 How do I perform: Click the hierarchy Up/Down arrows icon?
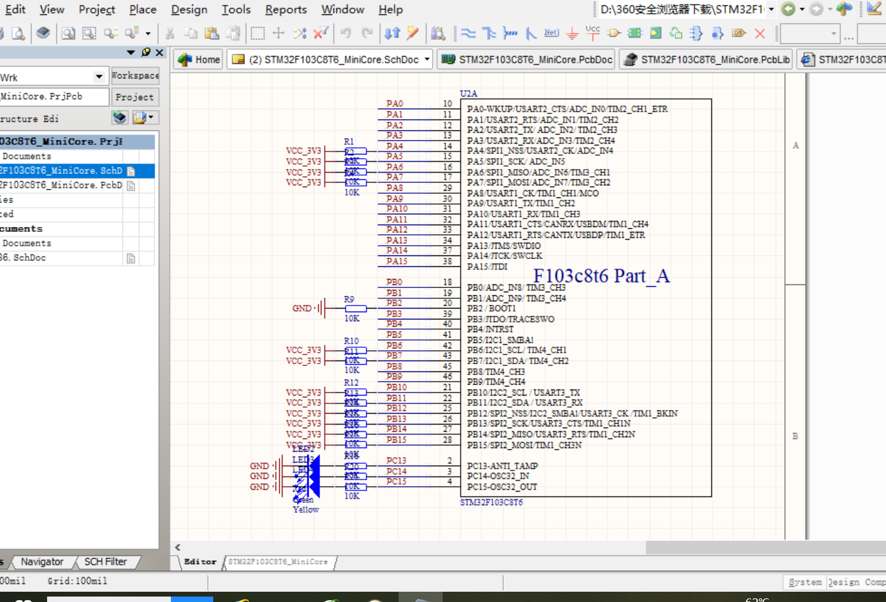click(392, 33)
